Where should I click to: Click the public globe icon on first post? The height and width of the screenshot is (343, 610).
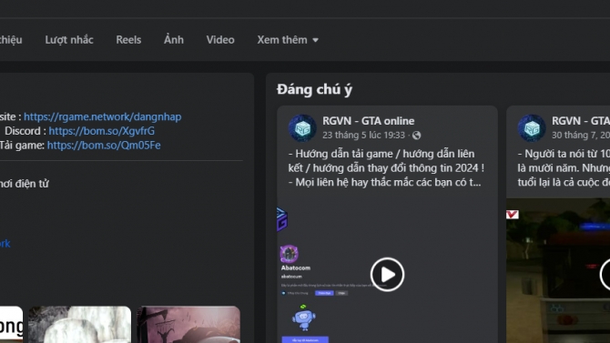coord(417,136)
